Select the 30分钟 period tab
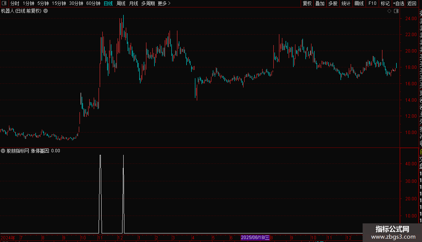422x242 pixels. (x=76, y=3)
